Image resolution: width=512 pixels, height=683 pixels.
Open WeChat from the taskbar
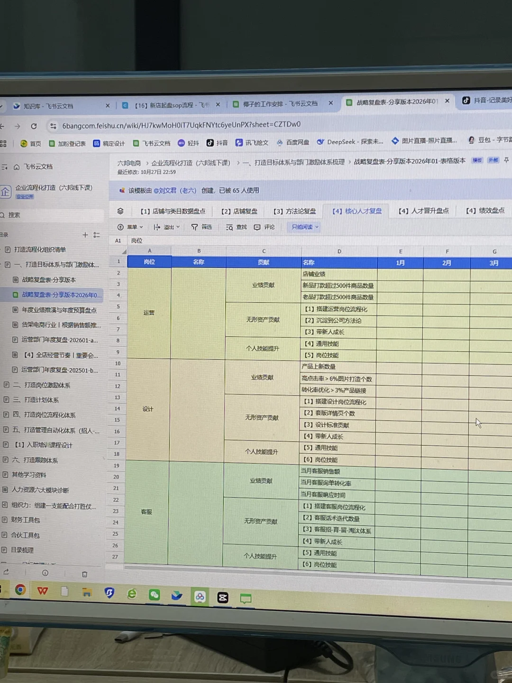155,595
